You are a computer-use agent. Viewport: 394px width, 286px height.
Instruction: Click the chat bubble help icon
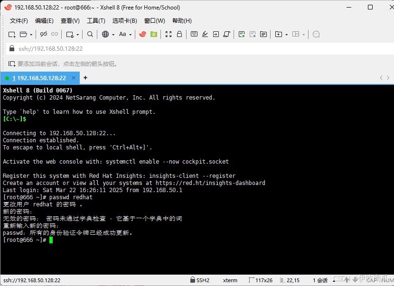[x=316, y=34]
